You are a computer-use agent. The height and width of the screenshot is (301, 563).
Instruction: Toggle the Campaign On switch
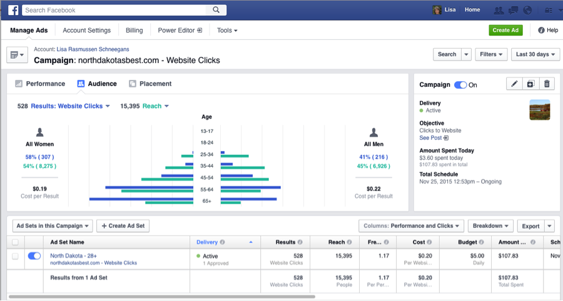460,85
